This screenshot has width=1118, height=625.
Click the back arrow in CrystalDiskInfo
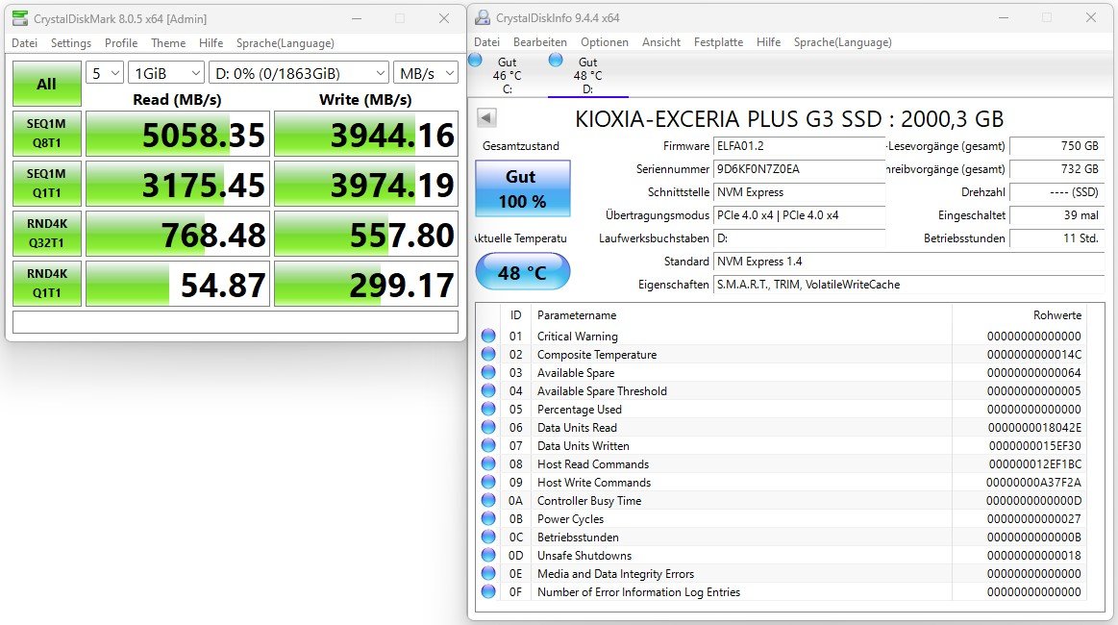click(x=486, y=116)
